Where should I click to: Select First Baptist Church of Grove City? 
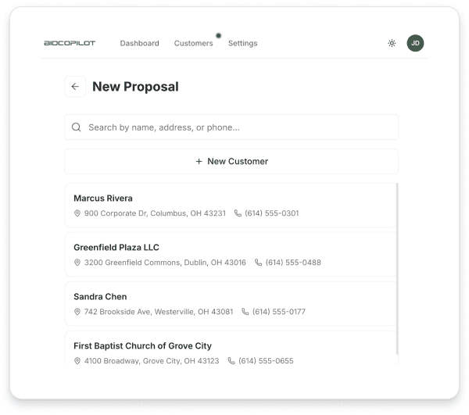click(x=231, y=348)
